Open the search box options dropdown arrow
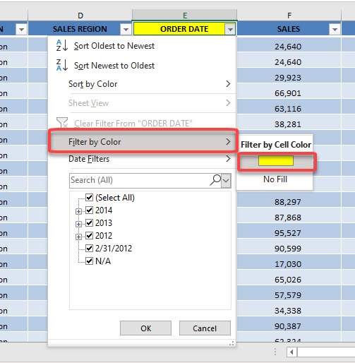Screen dimensions: 355x363 [x=226, y=181]
